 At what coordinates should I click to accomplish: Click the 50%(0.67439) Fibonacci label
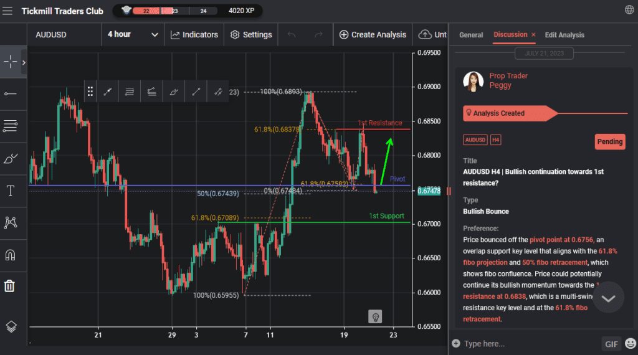(217, 194)
